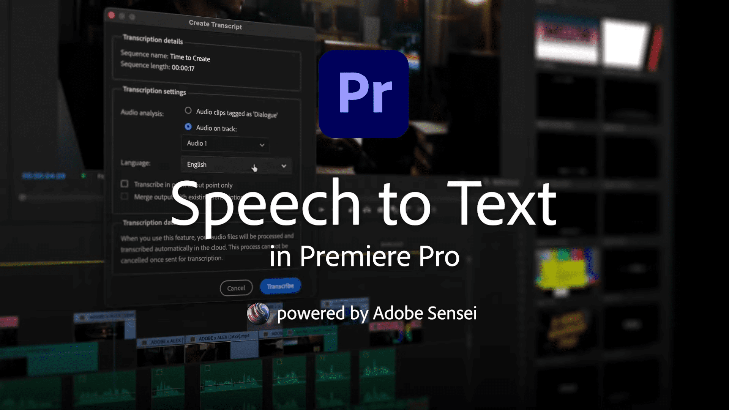
Task: Click the Cancel button
Action: click(236, 287)
